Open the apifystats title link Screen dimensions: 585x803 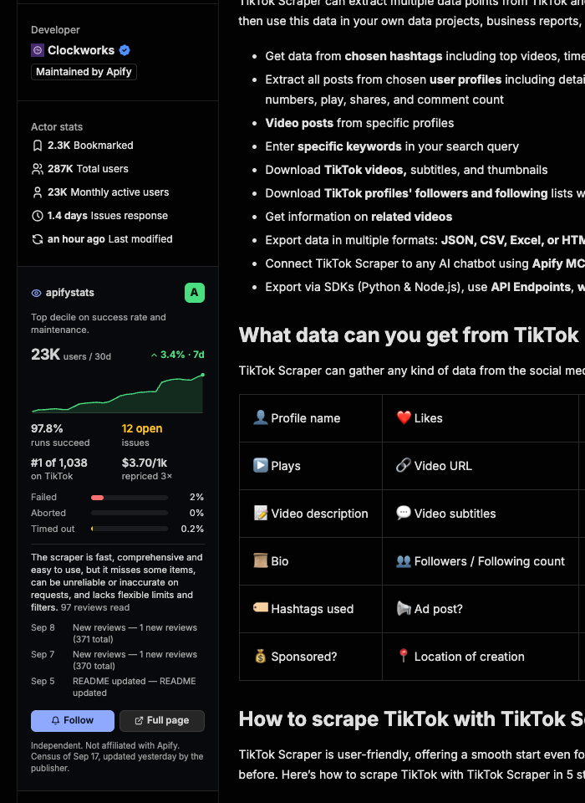click(69, 293)
